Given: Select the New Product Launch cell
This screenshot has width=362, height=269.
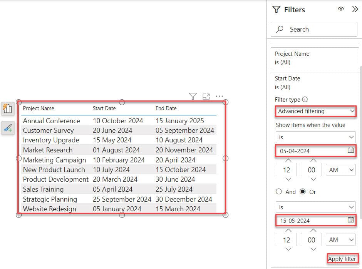Looking at the screenshot, I should [x=54, y=170].
